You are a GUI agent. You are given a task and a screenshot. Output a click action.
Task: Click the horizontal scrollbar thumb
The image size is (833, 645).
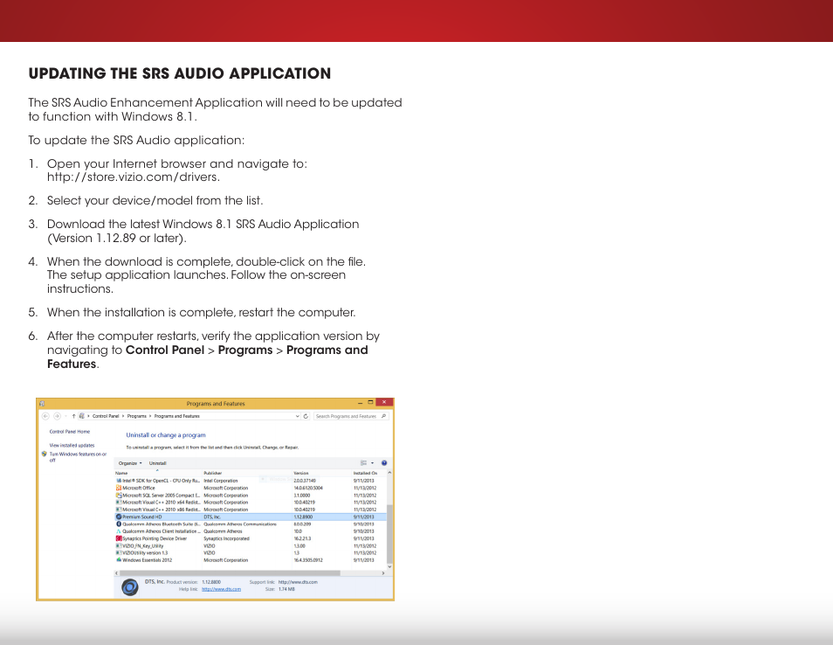click(x=230, y=573)
